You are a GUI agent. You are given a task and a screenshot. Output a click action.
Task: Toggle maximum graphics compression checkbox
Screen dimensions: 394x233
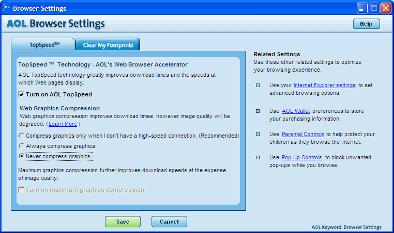tap(21, 190)
